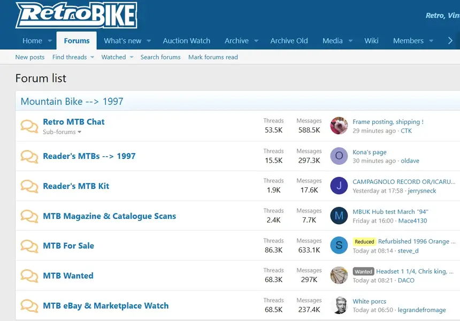Click the MTB Magazine & Catalogue Scans bubble icon
Viewport: 460px width, 321px height.
pos(29,216)
